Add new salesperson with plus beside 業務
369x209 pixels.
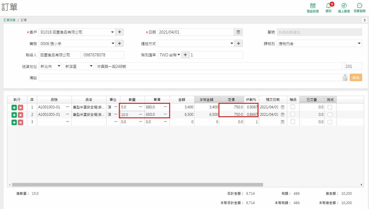[119, 43]
